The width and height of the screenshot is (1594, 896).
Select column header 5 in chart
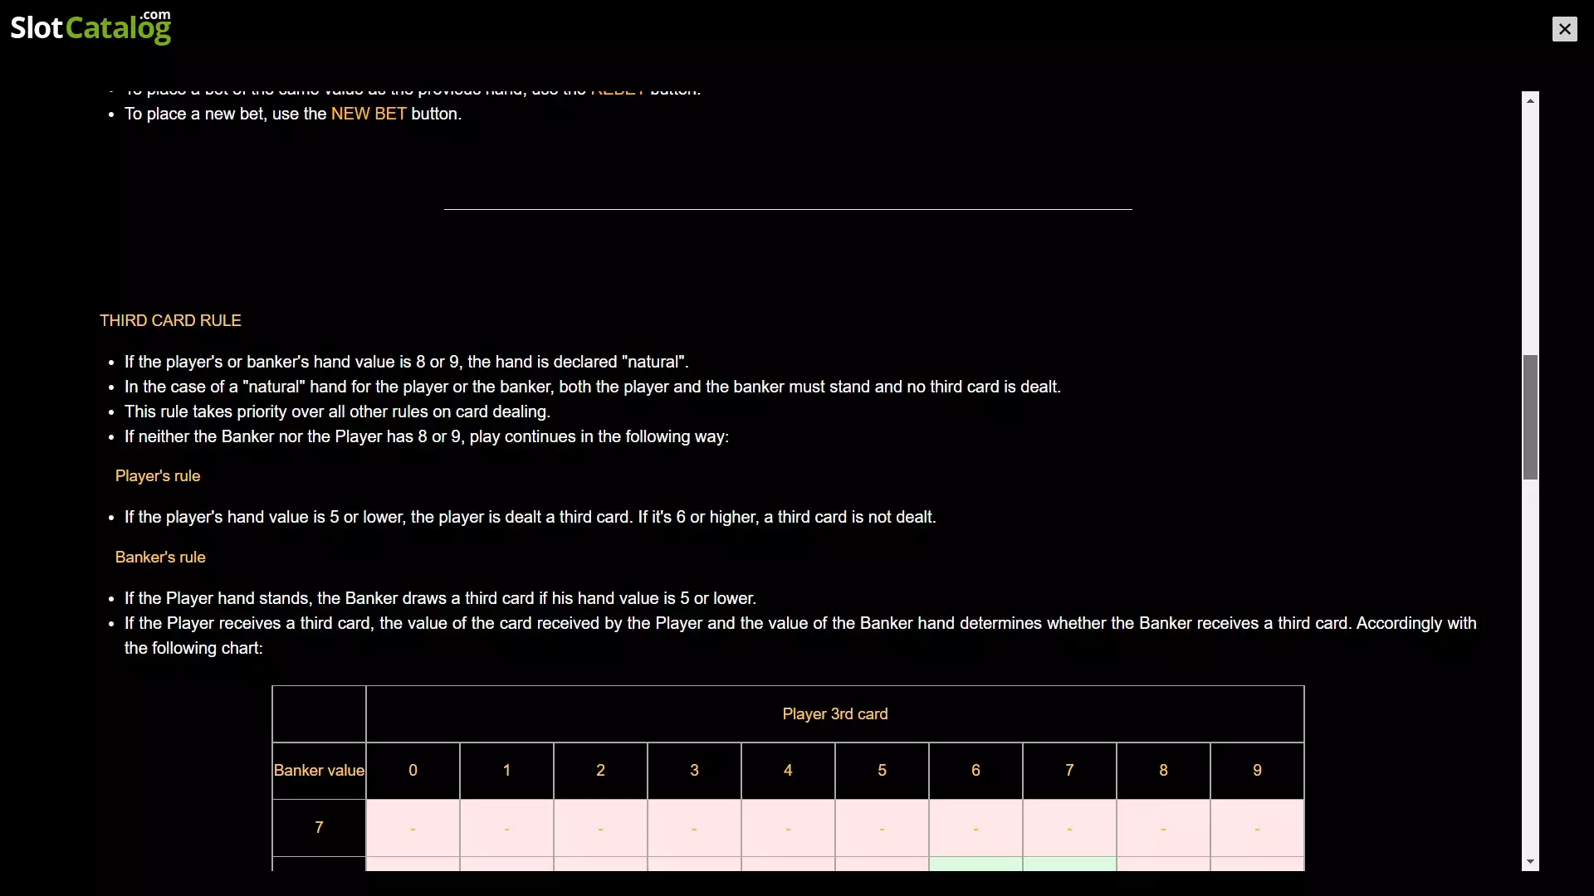tap(882, 771)
